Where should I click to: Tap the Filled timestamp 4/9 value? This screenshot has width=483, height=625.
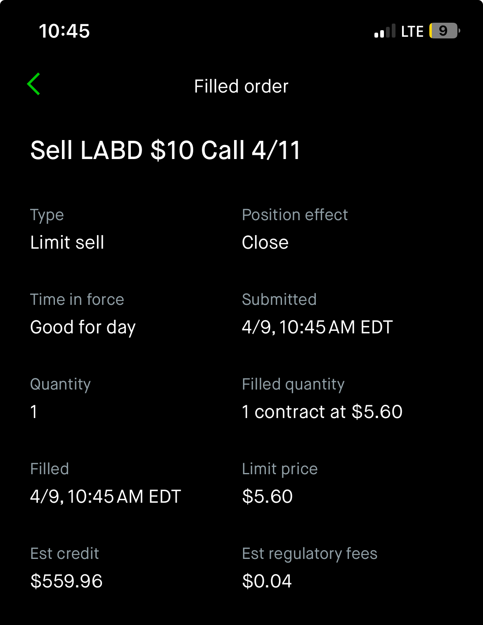[106, 497]
